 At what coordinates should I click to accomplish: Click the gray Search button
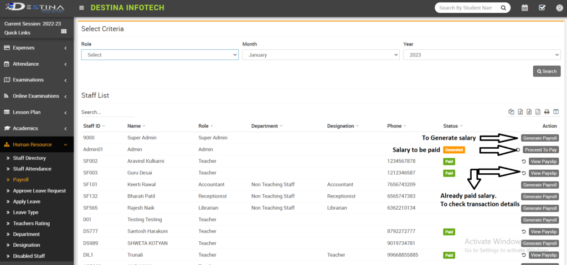coord(547,71)
